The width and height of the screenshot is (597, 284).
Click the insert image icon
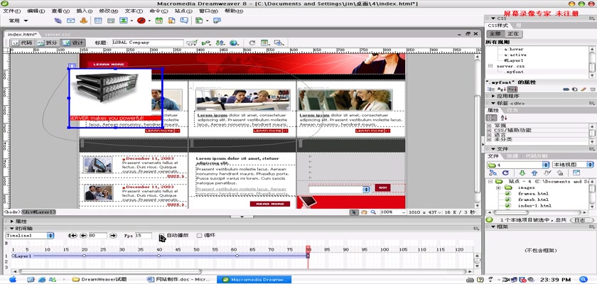point(123,21)
